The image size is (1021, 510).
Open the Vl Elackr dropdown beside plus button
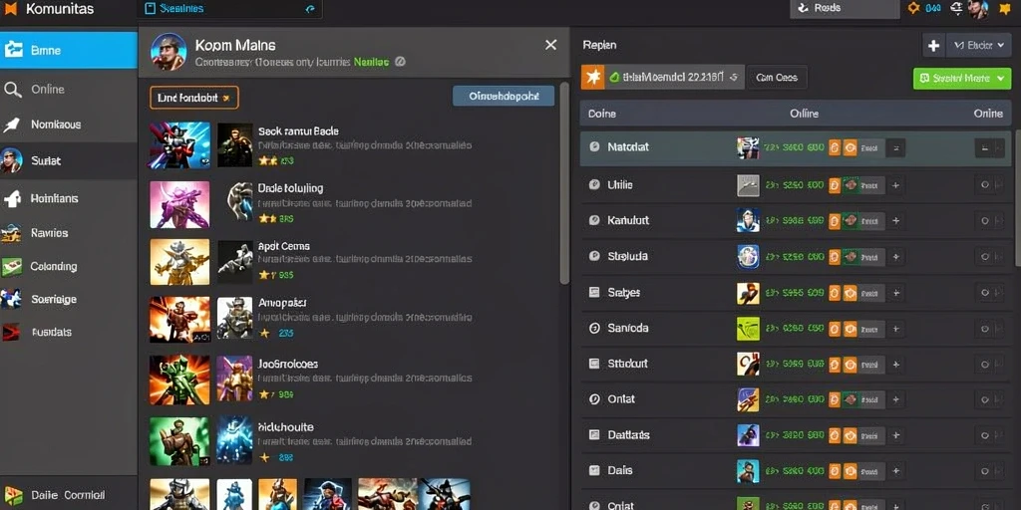(x=979, y=45)
